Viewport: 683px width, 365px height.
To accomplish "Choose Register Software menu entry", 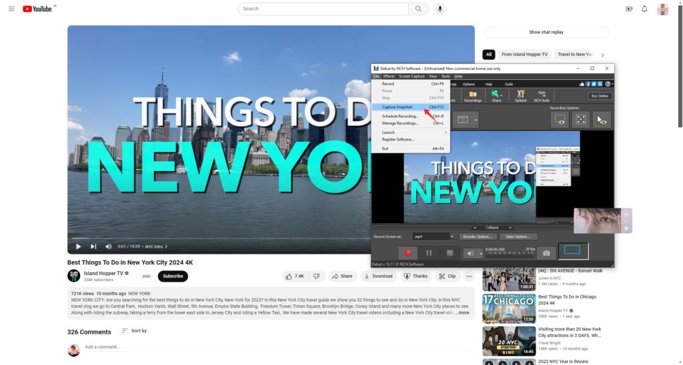I will (410, 140).
